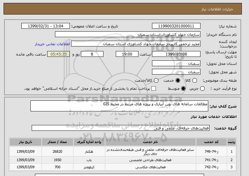Image resolution: width=249 pixels, height=176 pixels.
Task: Click the quantity cell 700
Action: 57,167
